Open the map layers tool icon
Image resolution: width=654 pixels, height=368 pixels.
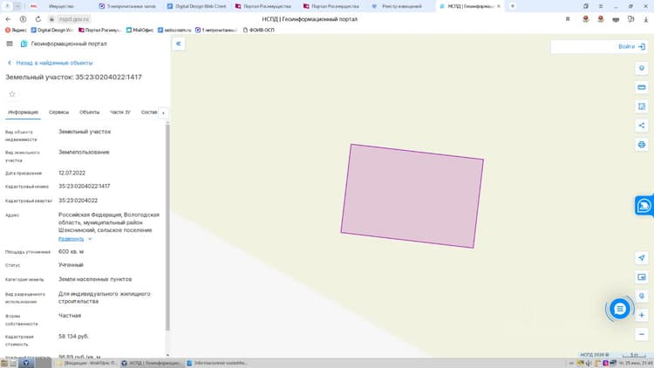(642, 68)
